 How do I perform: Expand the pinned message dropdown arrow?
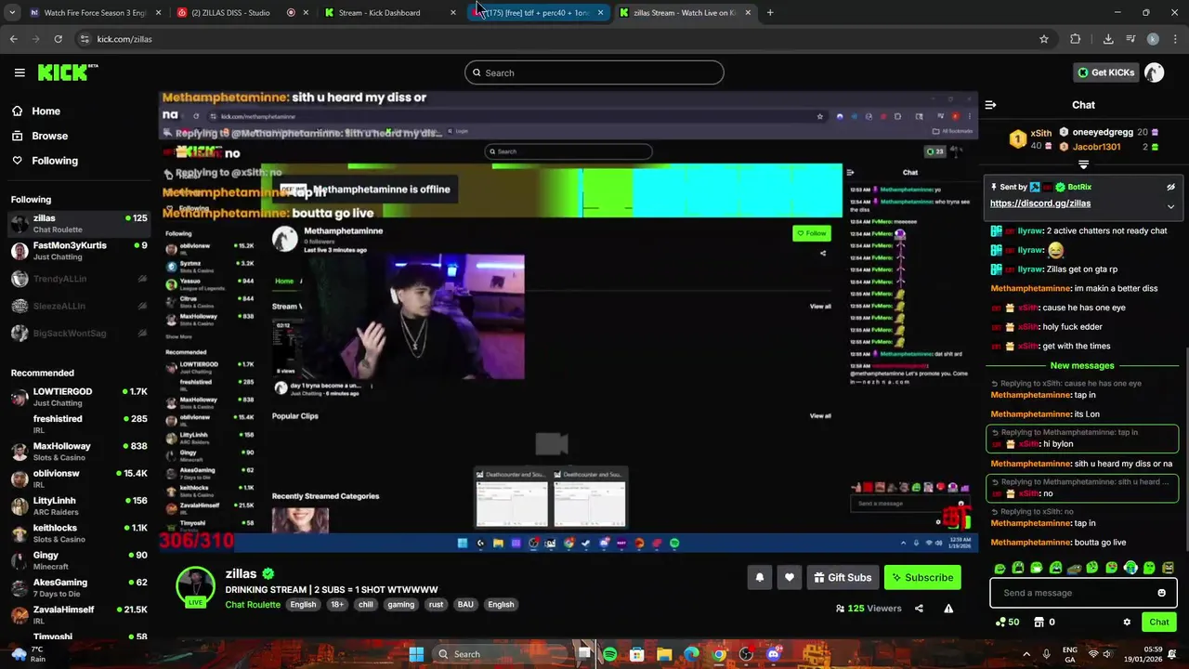1170,206
